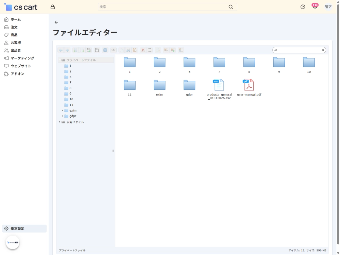
Task: Clear the file search field with x
Action: pyautogui.click(x=323, y=50)
